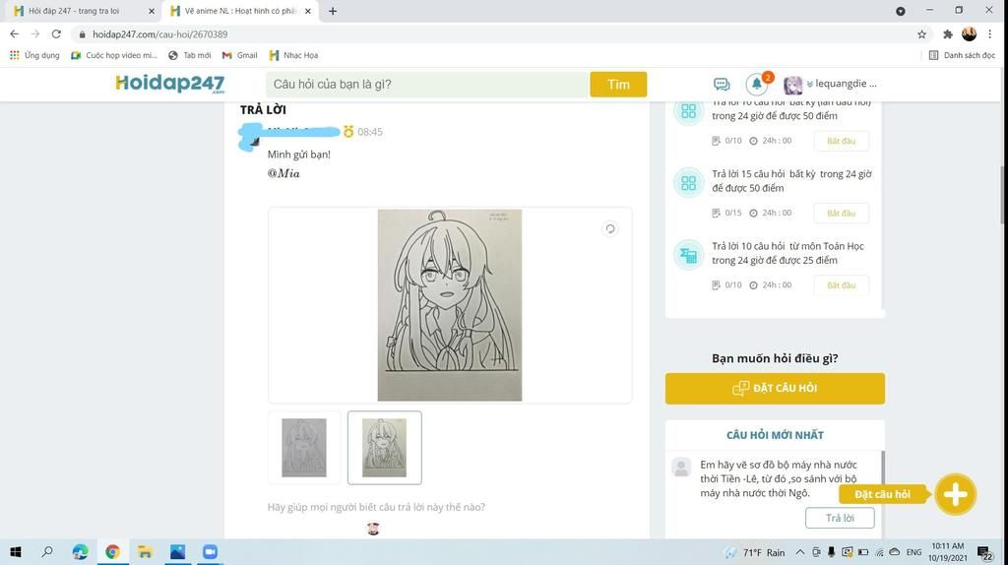Open the chat messages icon
Viewport: 1008px width, 565px height.
(x=722, y=85)
